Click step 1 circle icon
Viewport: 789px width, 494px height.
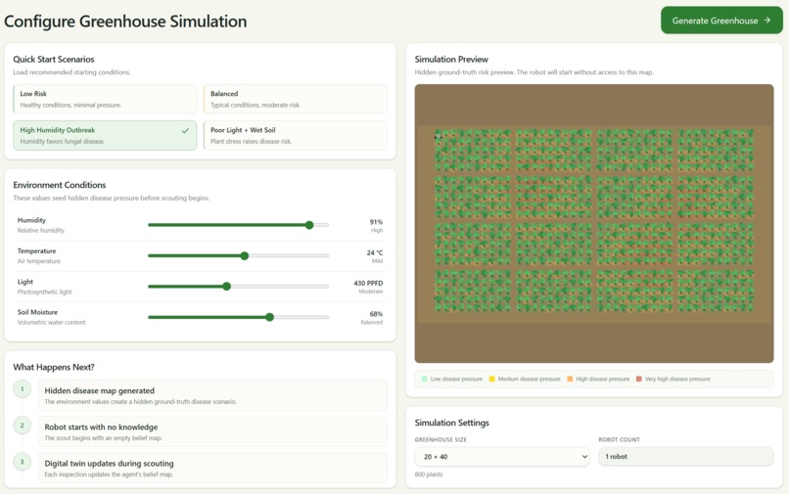click(23, 389)
